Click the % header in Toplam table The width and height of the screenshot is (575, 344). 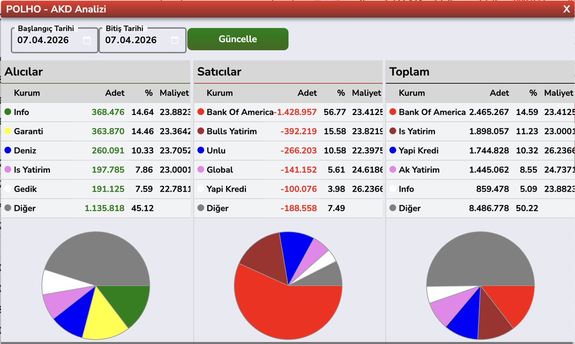point(533,93)
